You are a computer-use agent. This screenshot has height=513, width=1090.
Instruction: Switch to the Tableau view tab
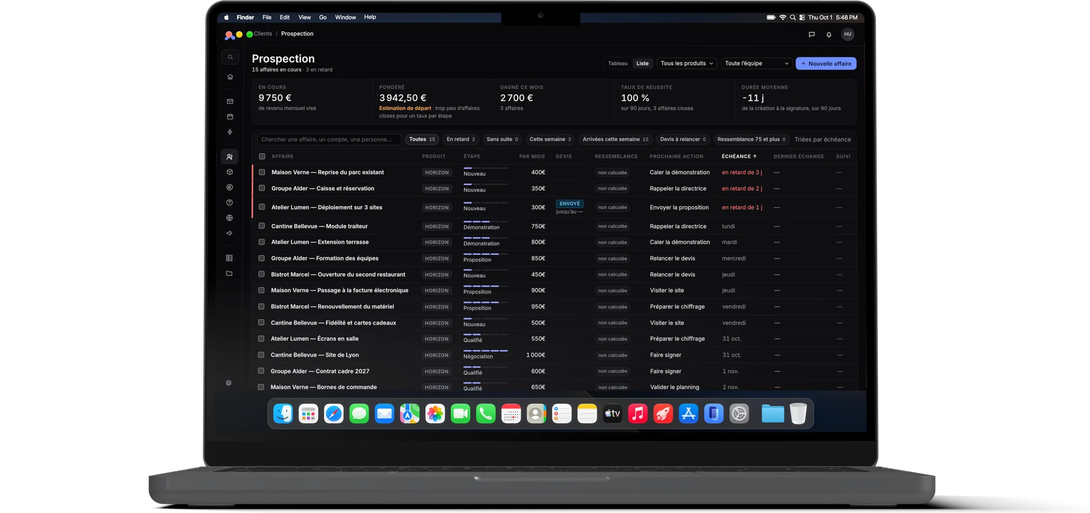coord(617,63)
